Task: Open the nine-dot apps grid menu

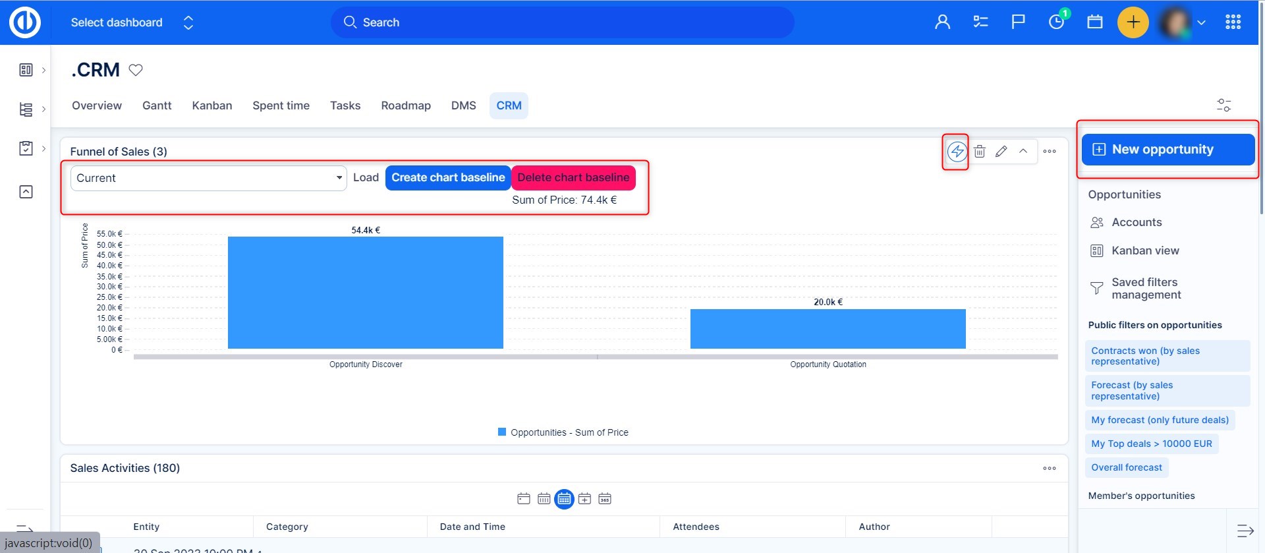Action: point(1233,22)
